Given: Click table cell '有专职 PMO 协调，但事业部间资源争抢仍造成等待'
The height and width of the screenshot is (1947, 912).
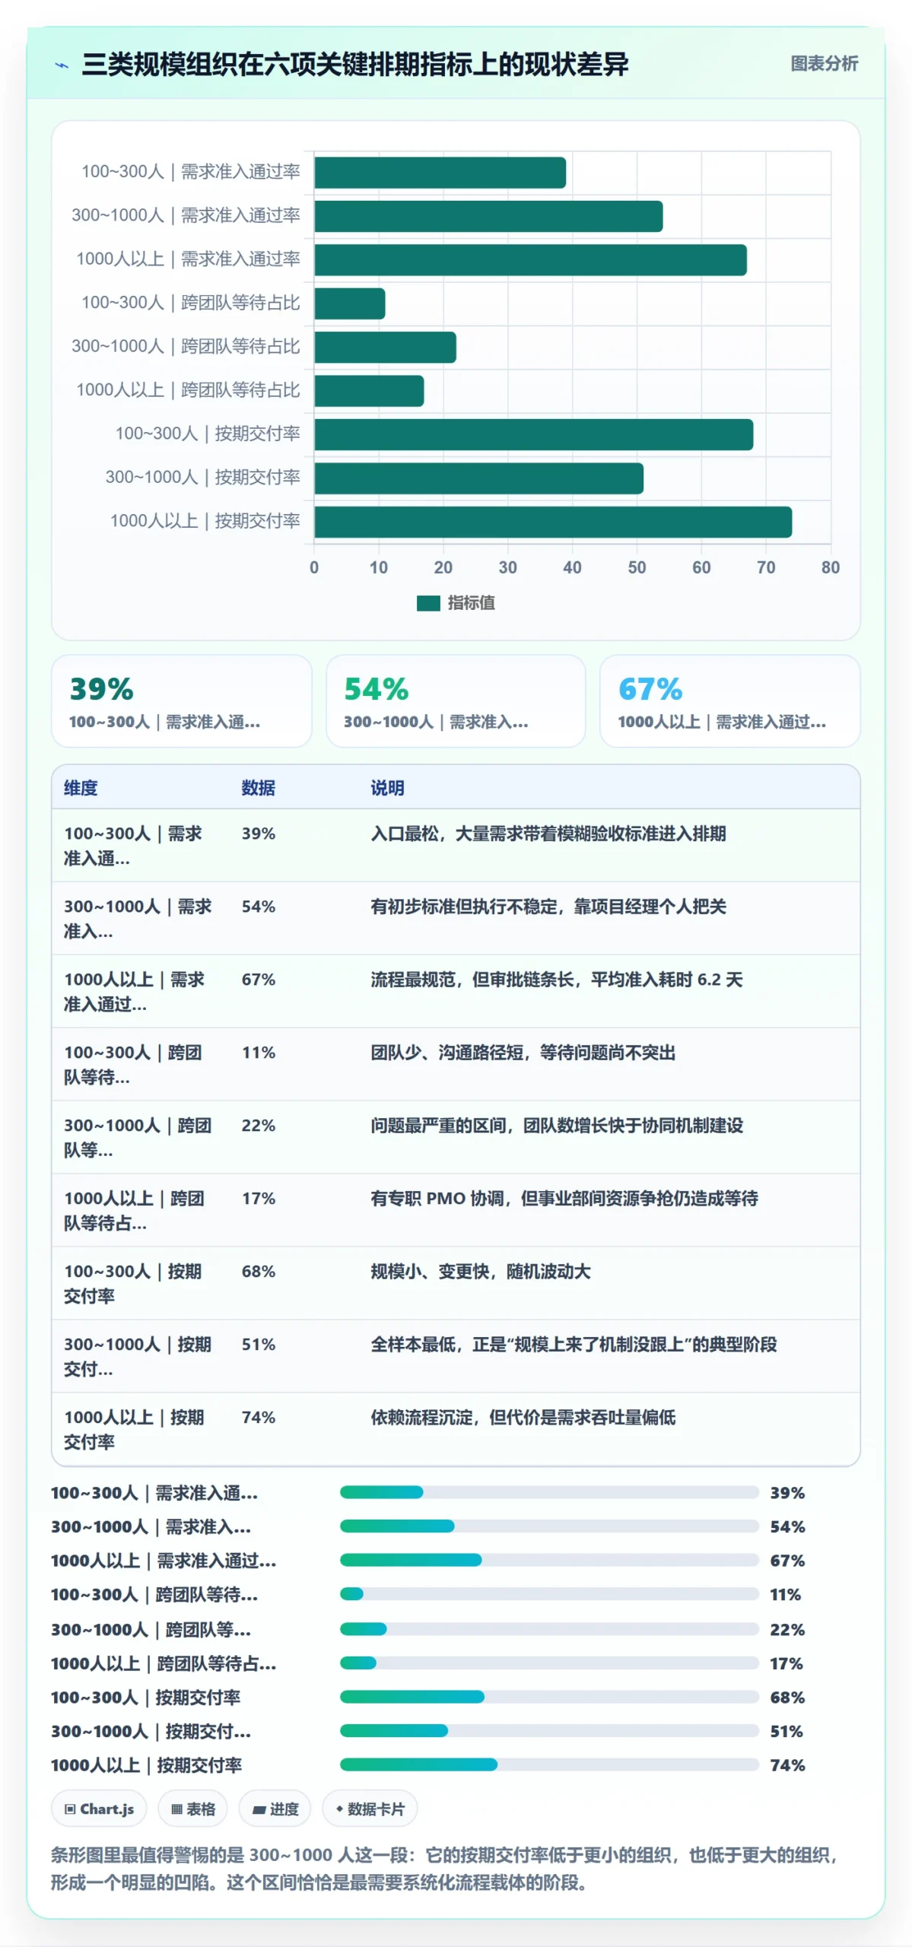Looking at the screenshot, I should point(564,1199).
